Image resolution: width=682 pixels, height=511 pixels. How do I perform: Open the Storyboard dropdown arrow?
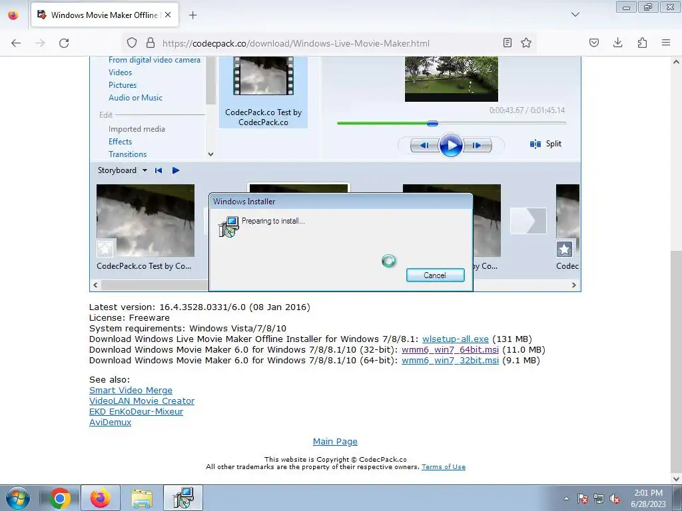145,170
